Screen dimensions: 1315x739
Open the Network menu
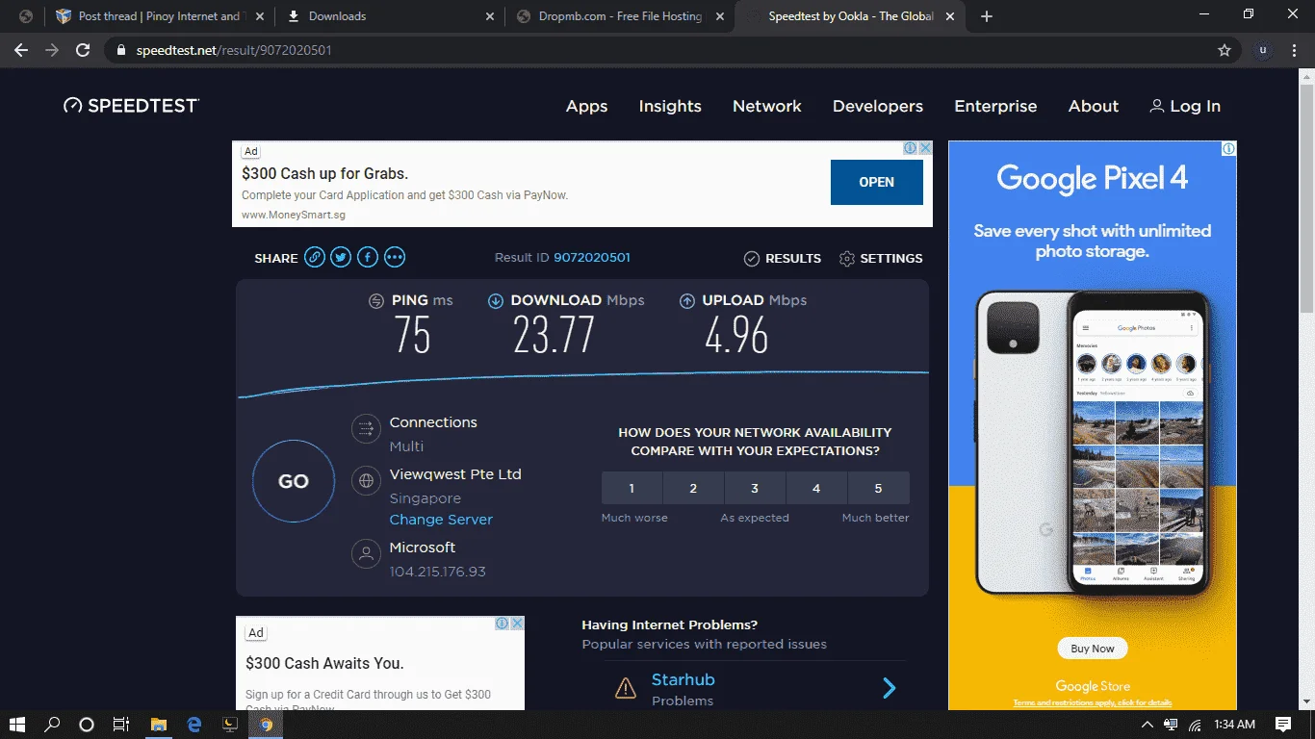coord(767,107)
